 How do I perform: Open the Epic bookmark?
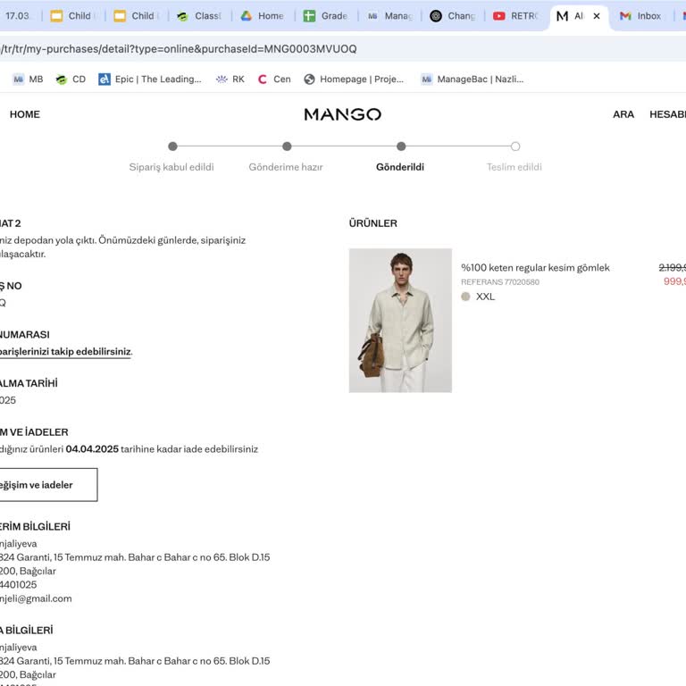[150, 79]
